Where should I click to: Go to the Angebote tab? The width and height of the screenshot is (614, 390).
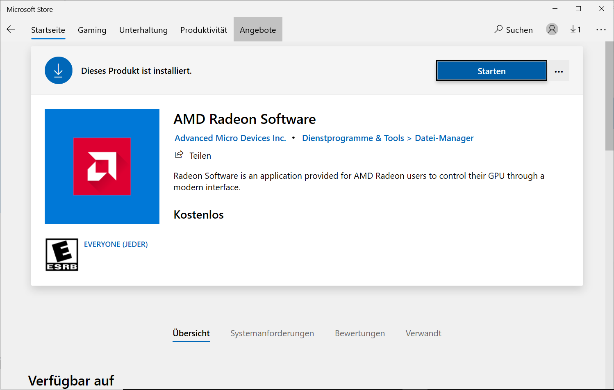click(x=258, y=30)
